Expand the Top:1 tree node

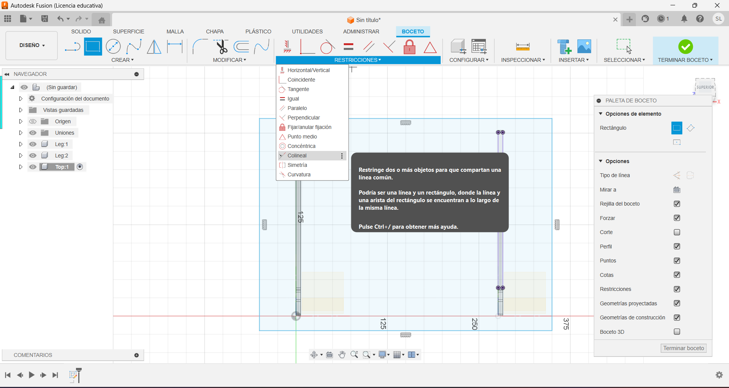(x=21, y=167)
